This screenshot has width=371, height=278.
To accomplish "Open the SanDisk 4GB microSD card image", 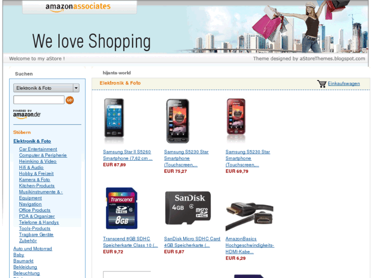I will (x=188, y=208).
